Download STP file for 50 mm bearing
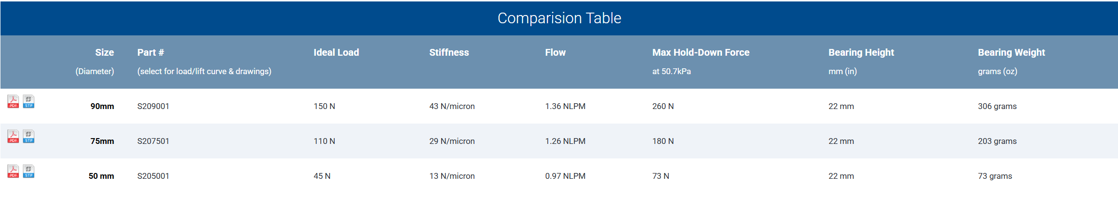This screenshot has height=204, width=1118. click(x=29, y=171)
